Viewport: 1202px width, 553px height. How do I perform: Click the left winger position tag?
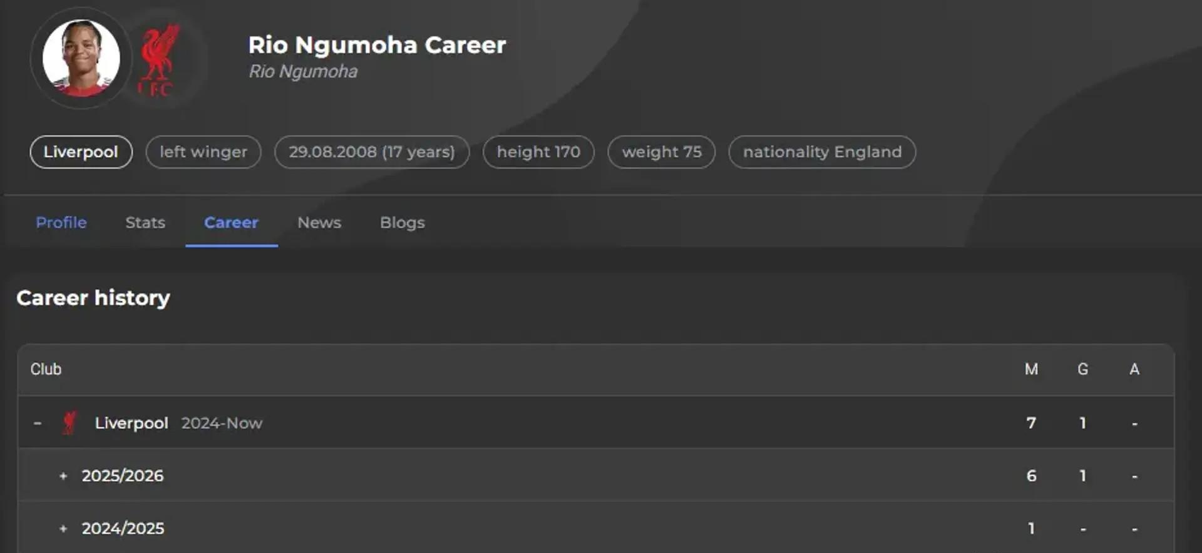(203, 152)
